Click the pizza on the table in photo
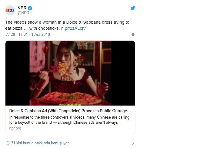Screen dimensions: 203x148 click(70, 98)
